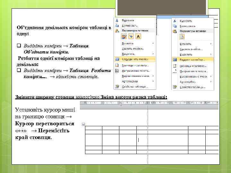
Task: Click text direction icon in the Объединить ячейки menu
Action: pyautogui.click(x=117, y=71)
